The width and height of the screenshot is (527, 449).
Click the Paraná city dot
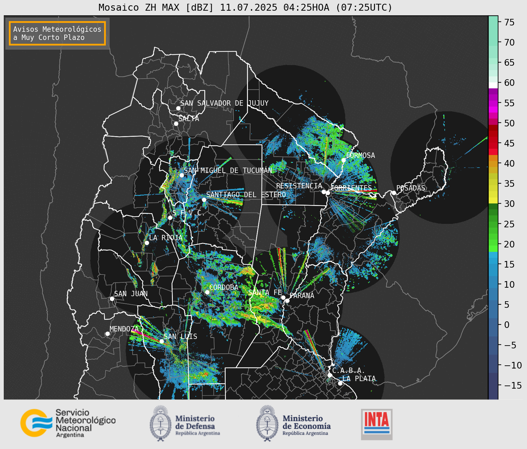click(x=287, y=301)
